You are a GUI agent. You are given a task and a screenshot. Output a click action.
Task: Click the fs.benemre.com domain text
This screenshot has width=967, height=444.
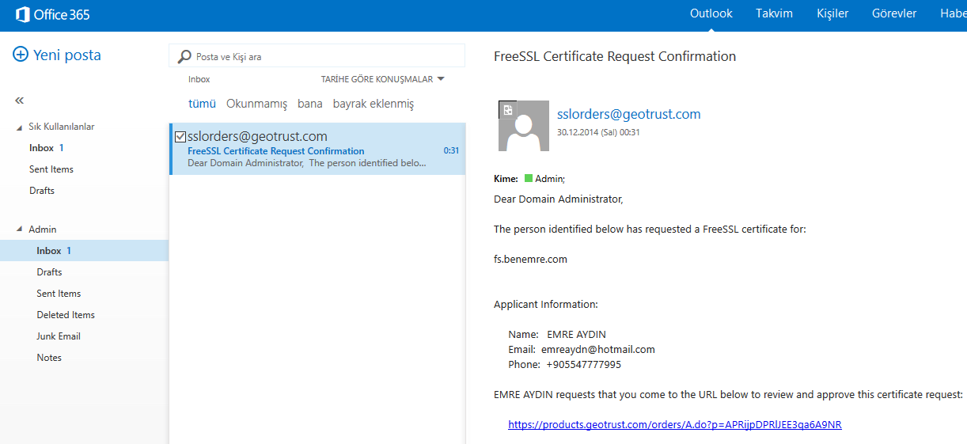530,259
